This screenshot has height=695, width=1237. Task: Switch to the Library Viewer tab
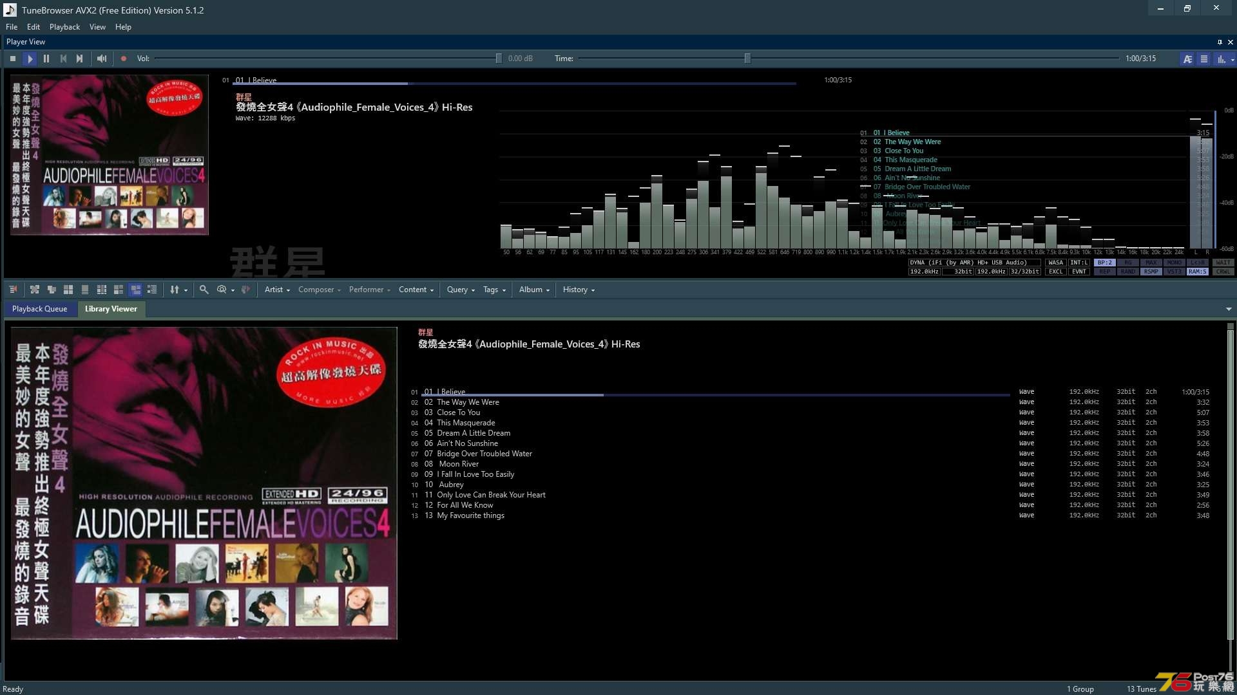(111, 309)
